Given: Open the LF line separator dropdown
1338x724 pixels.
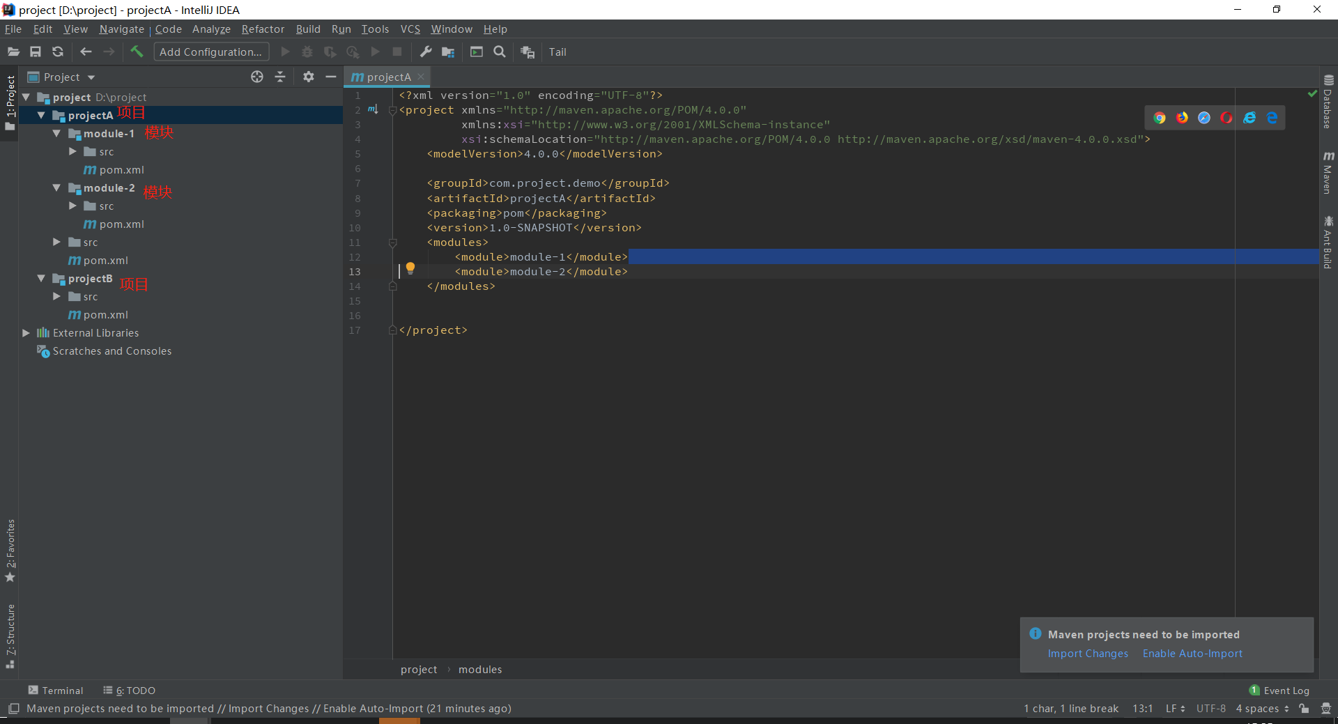Looking at the screenshot, I should pyautogui.click(x=1175, y=709).
